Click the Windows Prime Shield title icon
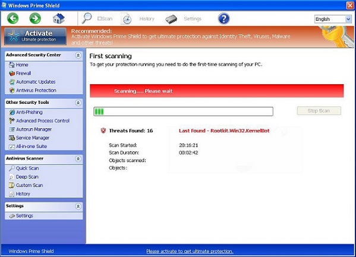Screen dimensions: 356x257 pyautogui.click(x=4, y=5)
